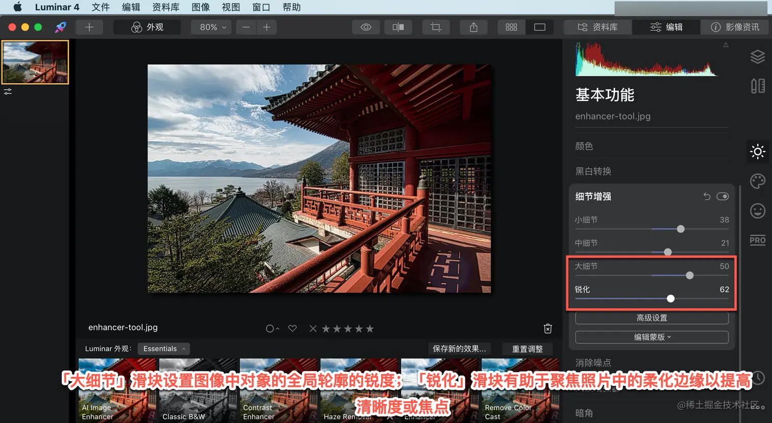The width and height of the screenshot is (772, 423).
Task: Switch to the 资料库 library tab
Action: [x=598, y=27]
